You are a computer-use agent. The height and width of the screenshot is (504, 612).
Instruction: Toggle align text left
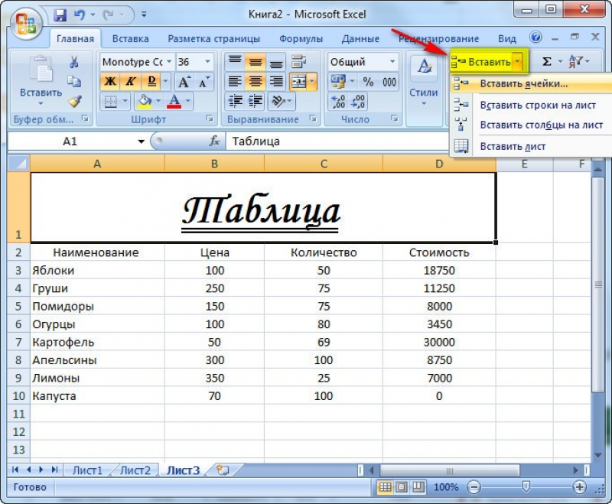[235, 82]
